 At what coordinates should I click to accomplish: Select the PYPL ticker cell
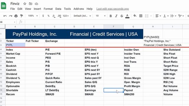click(15, 45)
